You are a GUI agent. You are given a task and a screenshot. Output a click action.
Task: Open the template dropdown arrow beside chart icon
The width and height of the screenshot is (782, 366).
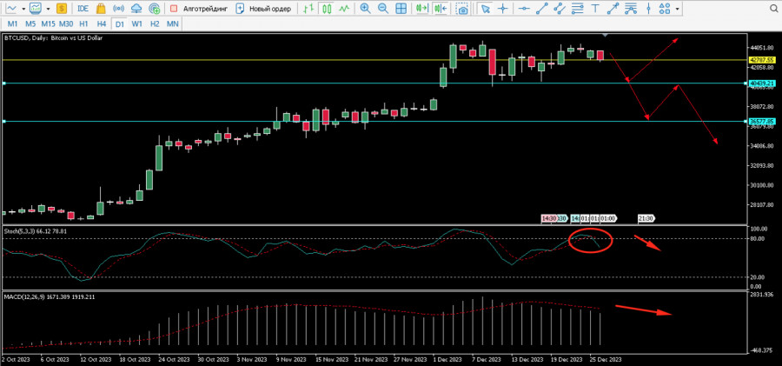pos(46,8)
